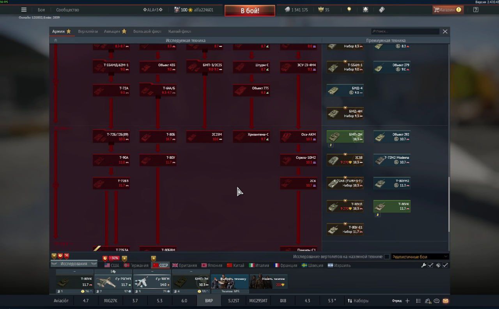Click Выбрать технику empty slot
Screen dimensions: 499x309
pyautogui.click(x=230, y=282)
